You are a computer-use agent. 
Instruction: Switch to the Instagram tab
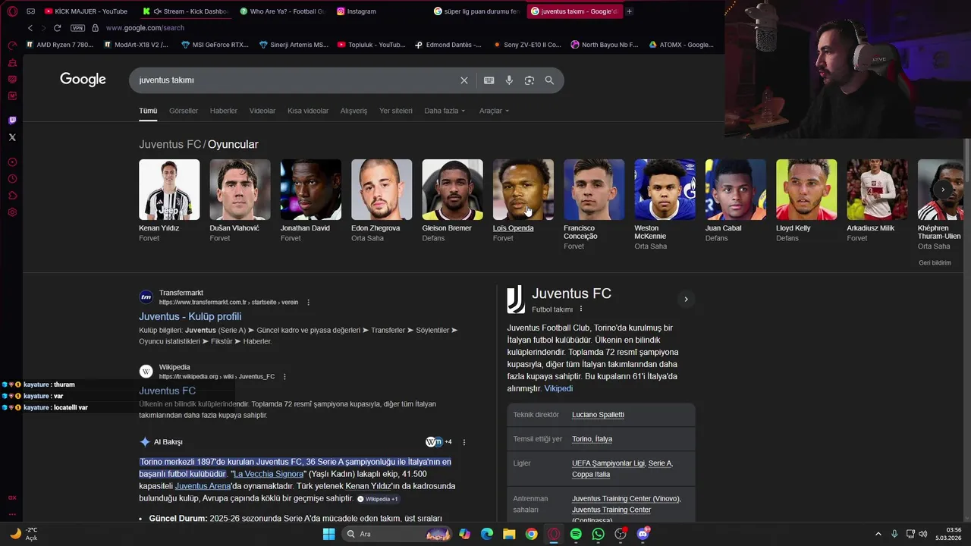[x=379, y=11]
